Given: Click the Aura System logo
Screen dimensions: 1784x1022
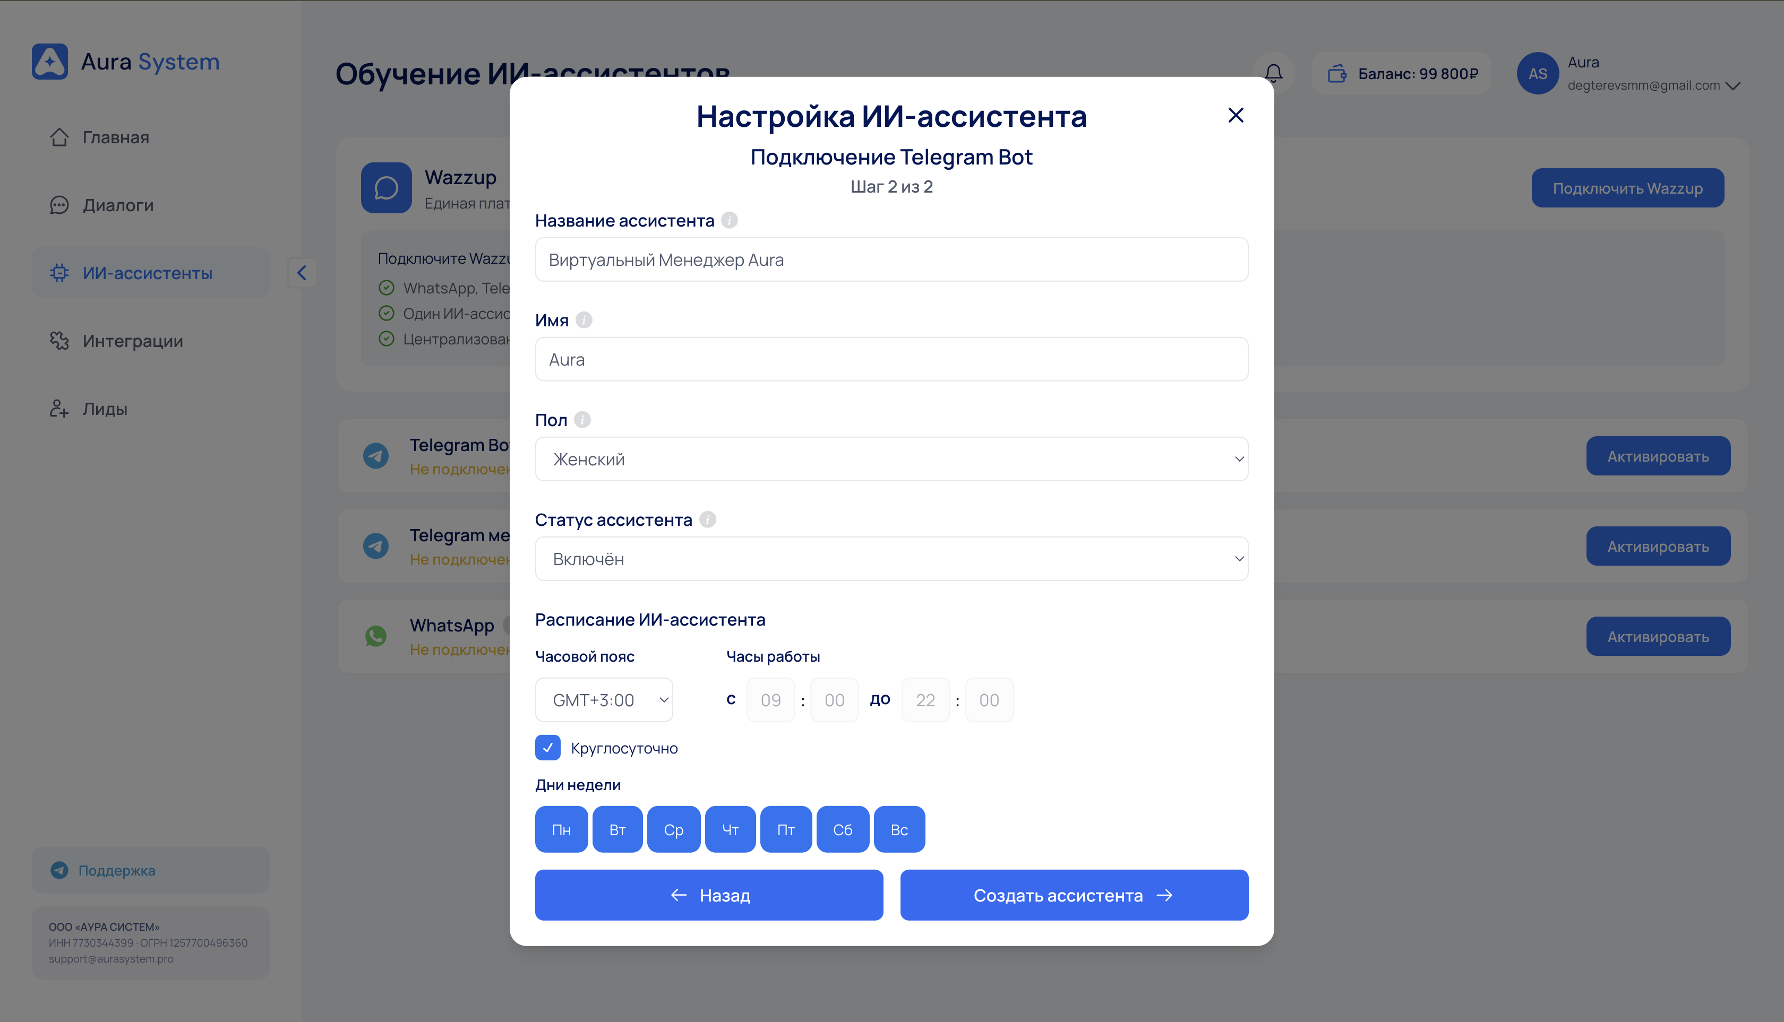Looking at the screenshot, I should [x=125, y=62].
